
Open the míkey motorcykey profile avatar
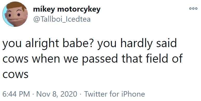(x=15, y=14)
